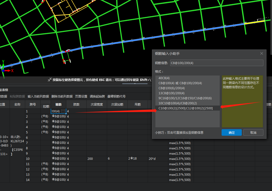
Task: Click 调换起始跨
Action: click(x=97, y=96)
